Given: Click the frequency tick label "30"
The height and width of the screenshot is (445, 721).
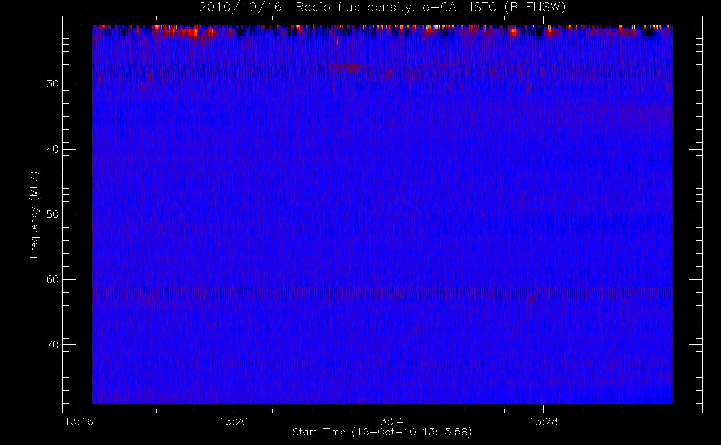Looking at the screenshot, I should 53,84.
